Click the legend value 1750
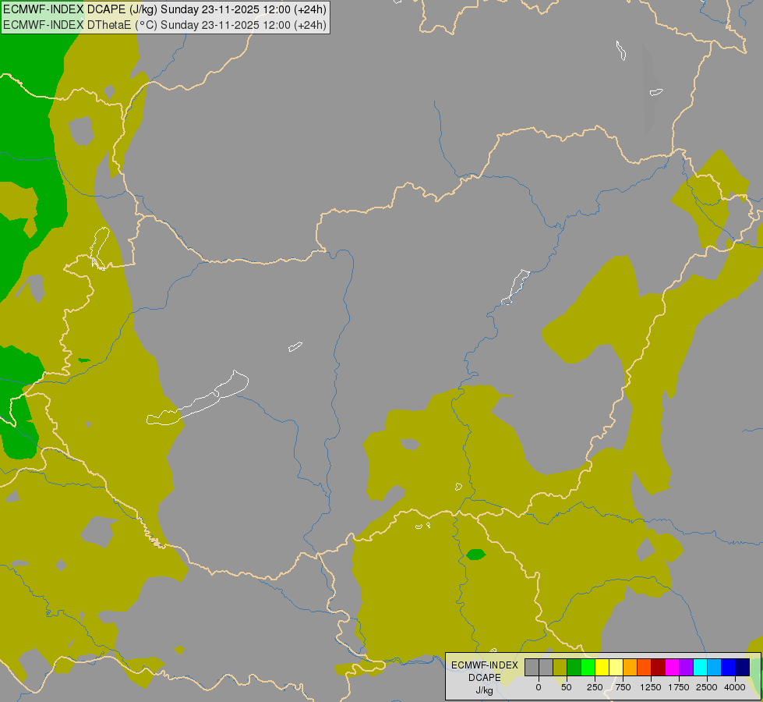 pos(679,687)
